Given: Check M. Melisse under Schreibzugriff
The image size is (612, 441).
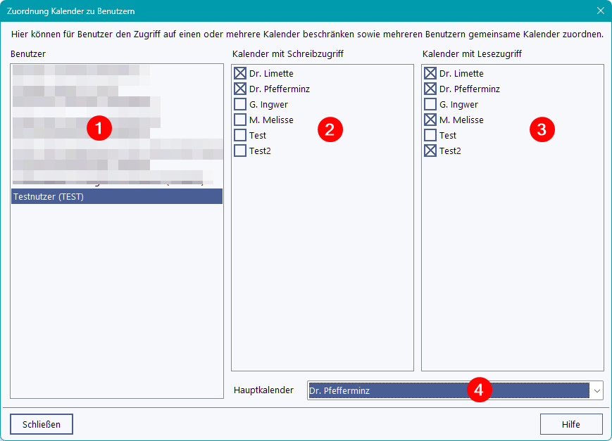Looking at the screenshot, I should click(240, 120).
